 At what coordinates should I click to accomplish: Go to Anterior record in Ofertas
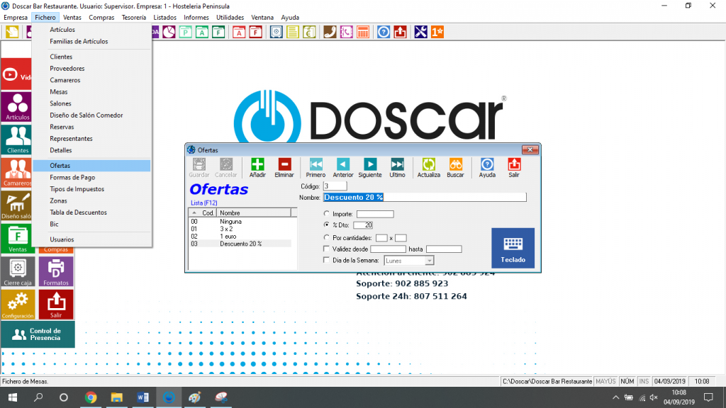342,167
